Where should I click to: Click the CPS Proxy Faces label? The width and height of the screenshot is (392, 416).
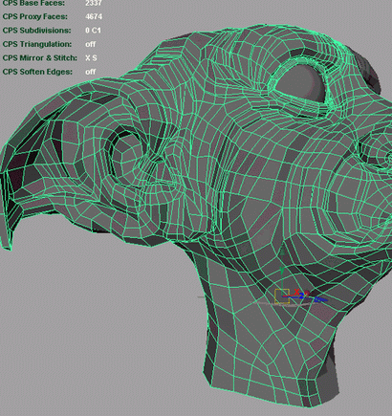(35, 16)
